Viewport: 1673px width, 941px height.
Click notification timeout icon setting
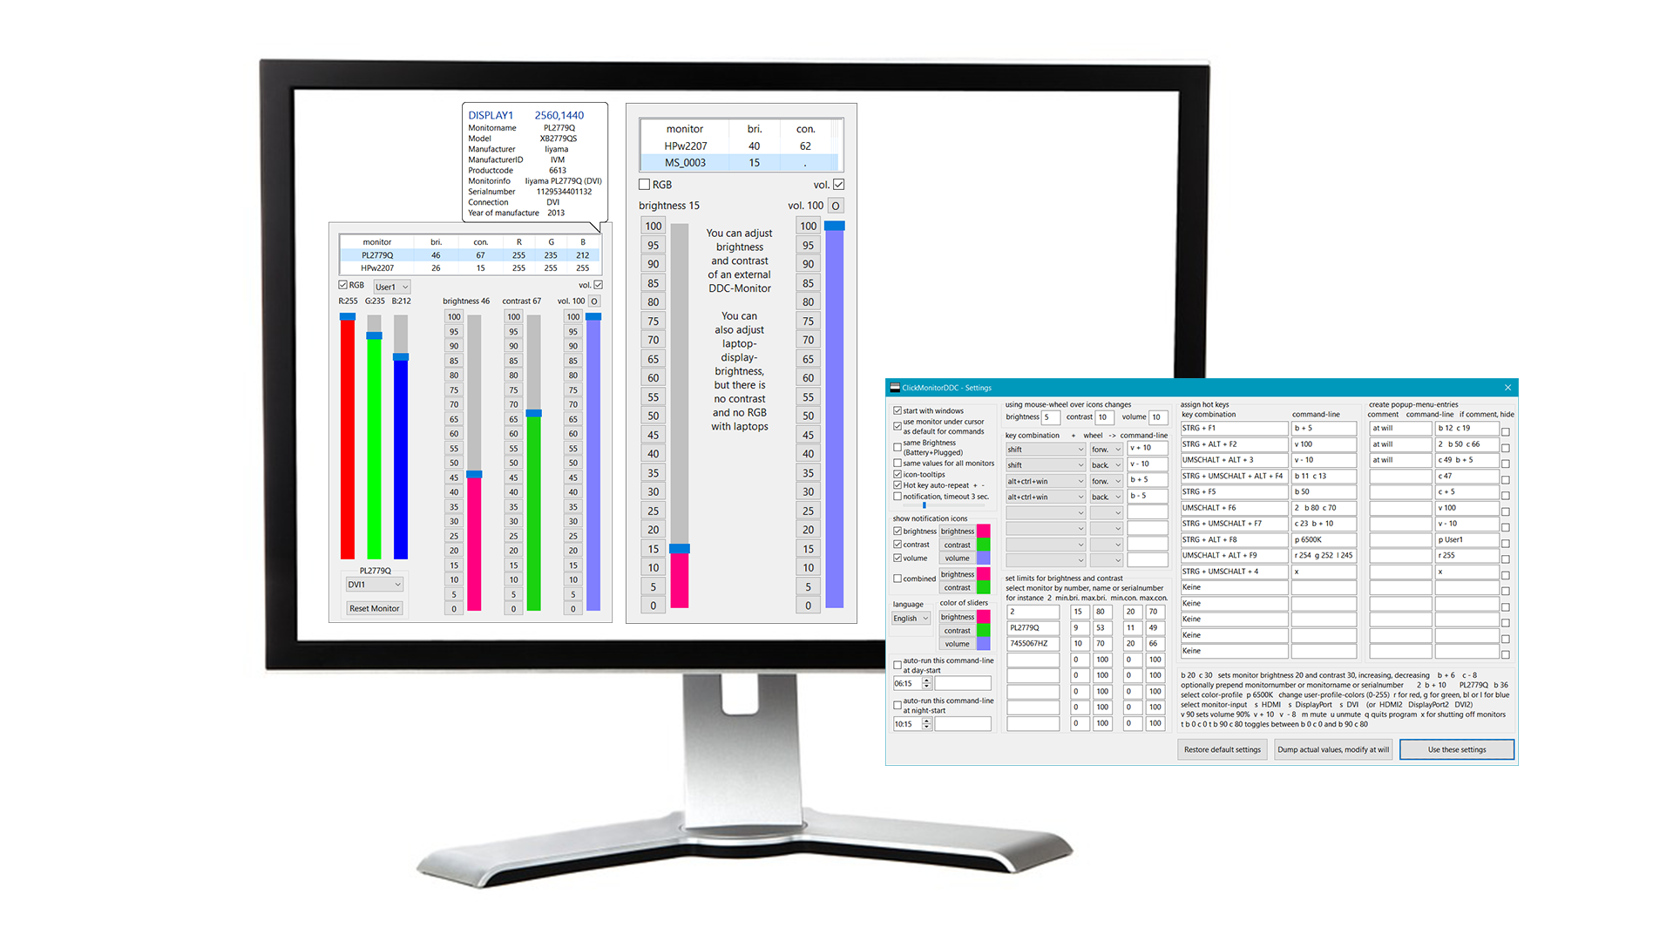900,497
